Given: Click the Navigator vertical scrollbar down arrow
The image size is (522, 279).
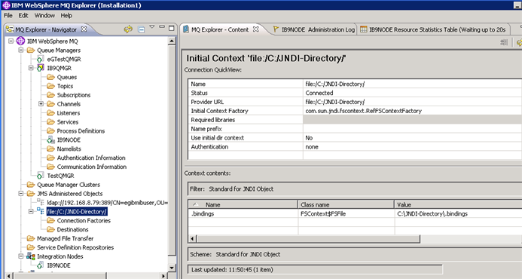Looking at the screenshot, I should [172, 268].
